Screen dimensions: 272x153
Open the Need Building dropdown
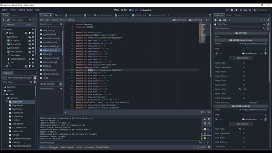point(258,103)
